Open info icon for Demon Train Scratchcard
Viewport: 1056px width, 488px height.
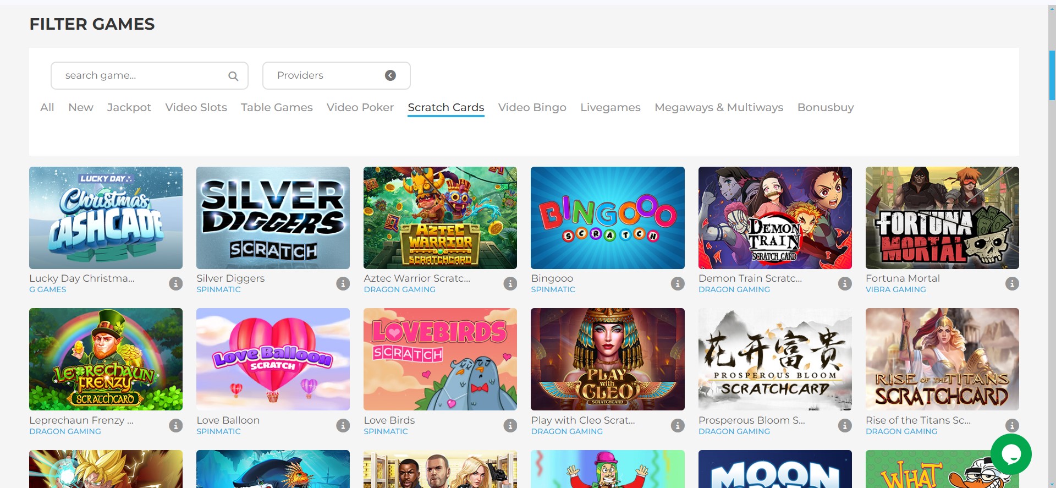point(845,284)
